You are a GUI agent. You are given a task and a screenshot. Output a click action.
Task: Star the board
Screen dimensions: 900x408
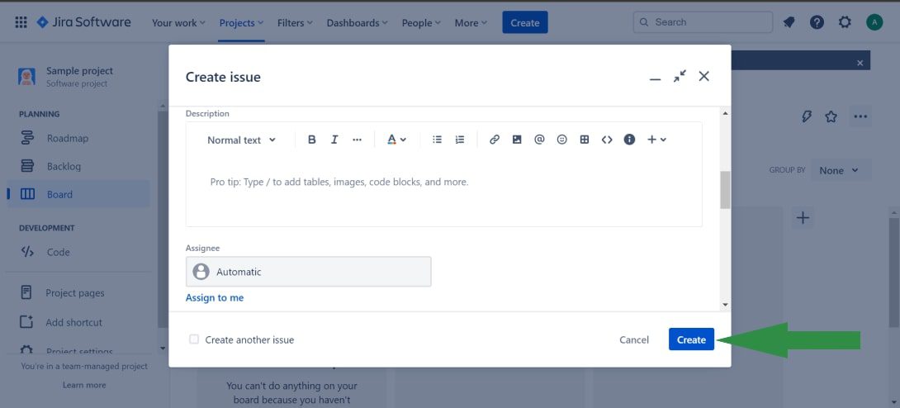click(831, 116)
